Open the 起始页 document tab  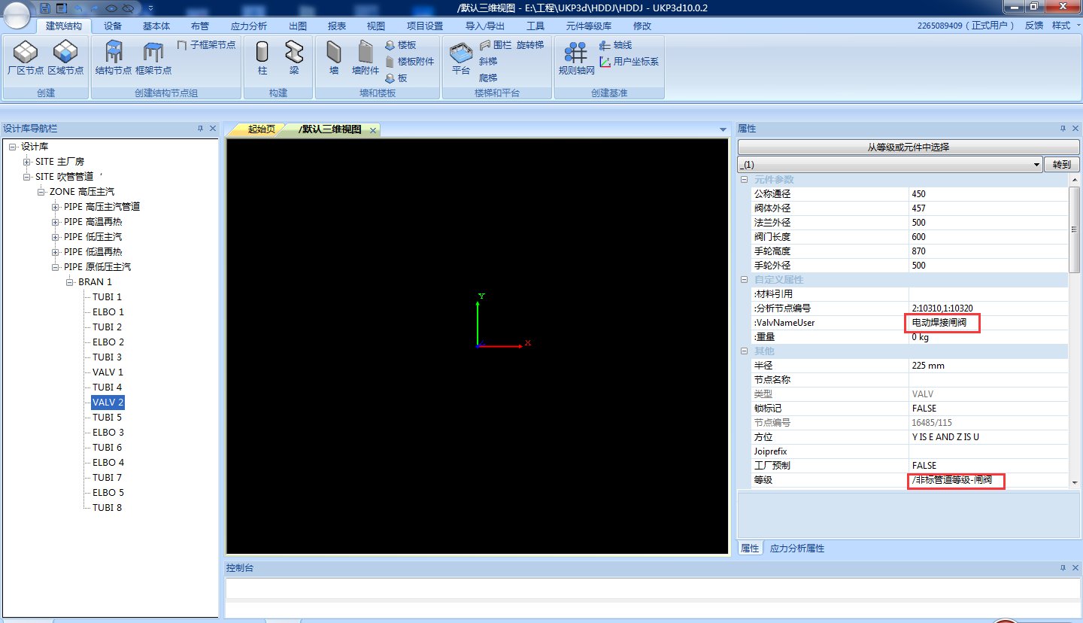261,129
